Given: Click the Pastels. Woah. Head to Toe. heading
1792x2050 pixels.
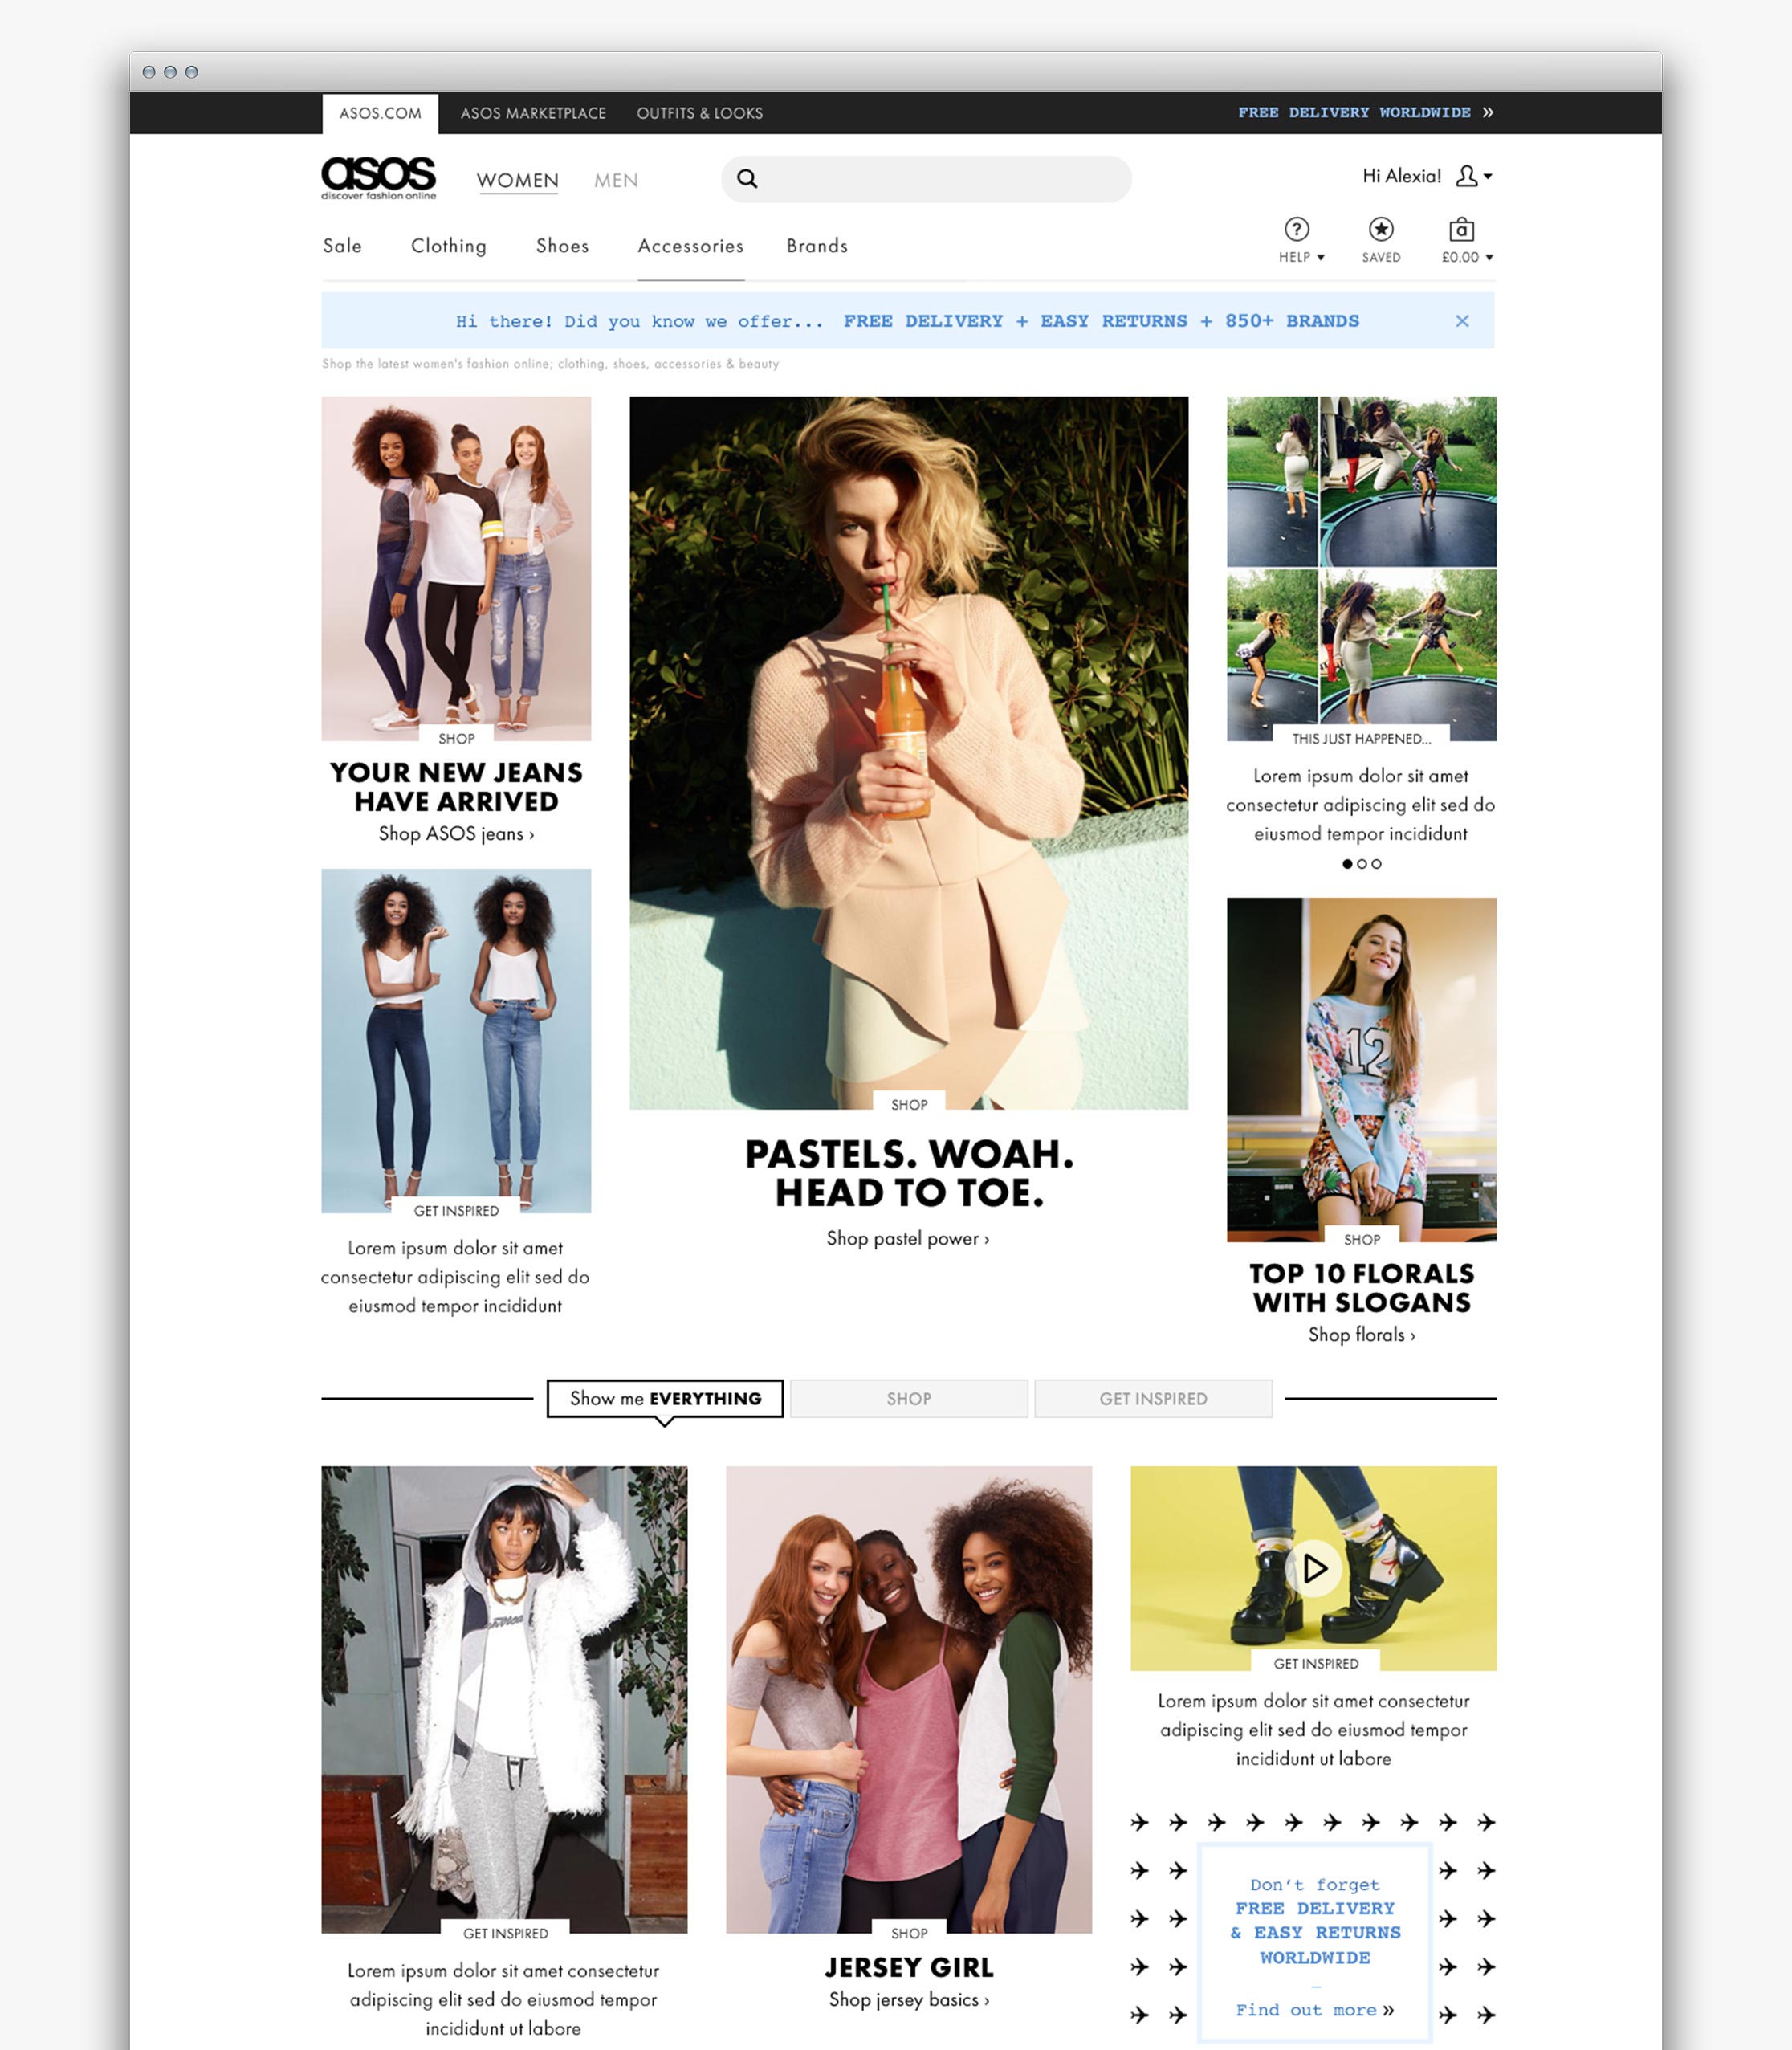Looking at the screenshot, I should tap(909, 1173).
